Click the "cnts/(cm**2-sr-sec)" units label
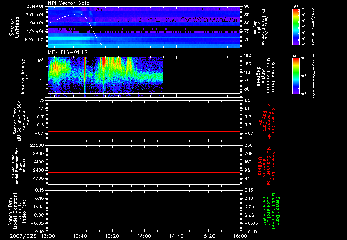Screen dimensions: 347x240 click(x=313, y=27)
